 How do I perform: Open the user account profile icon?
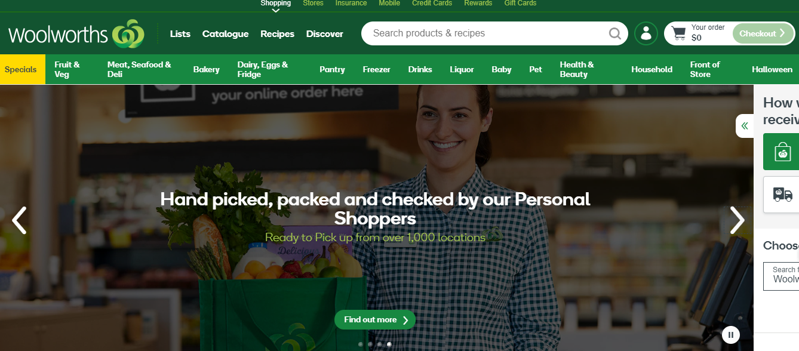click(646, 33)
